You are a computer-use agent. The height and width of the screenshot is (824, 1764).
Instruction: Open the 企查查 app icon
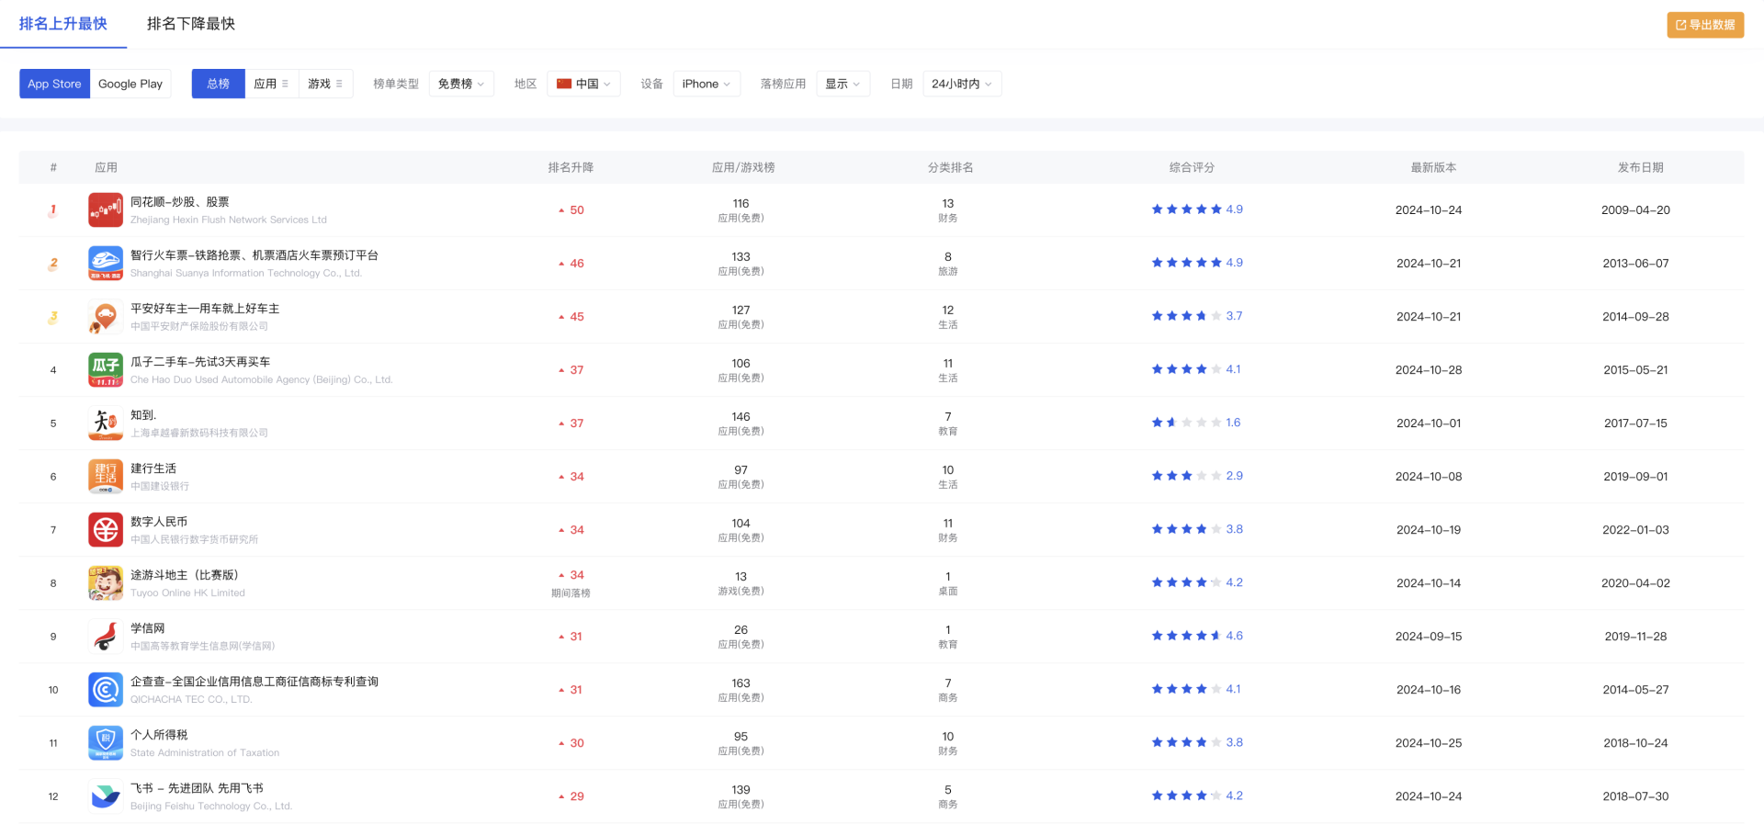coord(106,689)
